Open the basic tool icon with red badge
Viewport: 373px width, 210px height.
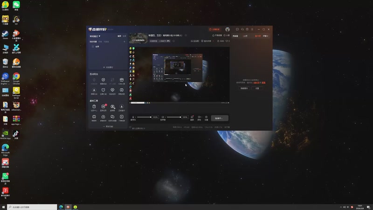point(103,107)
